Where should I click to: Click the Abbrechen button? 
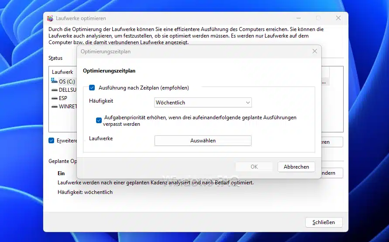click(x=296, y=167)
